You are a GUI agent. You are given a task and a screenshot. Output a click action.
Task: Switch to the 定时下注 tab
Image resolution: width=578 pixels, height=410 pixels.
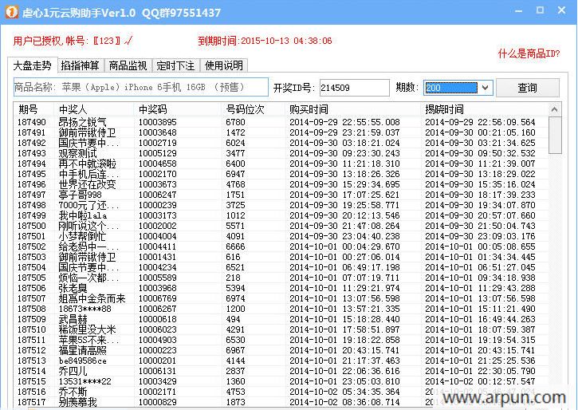[175, 65]
